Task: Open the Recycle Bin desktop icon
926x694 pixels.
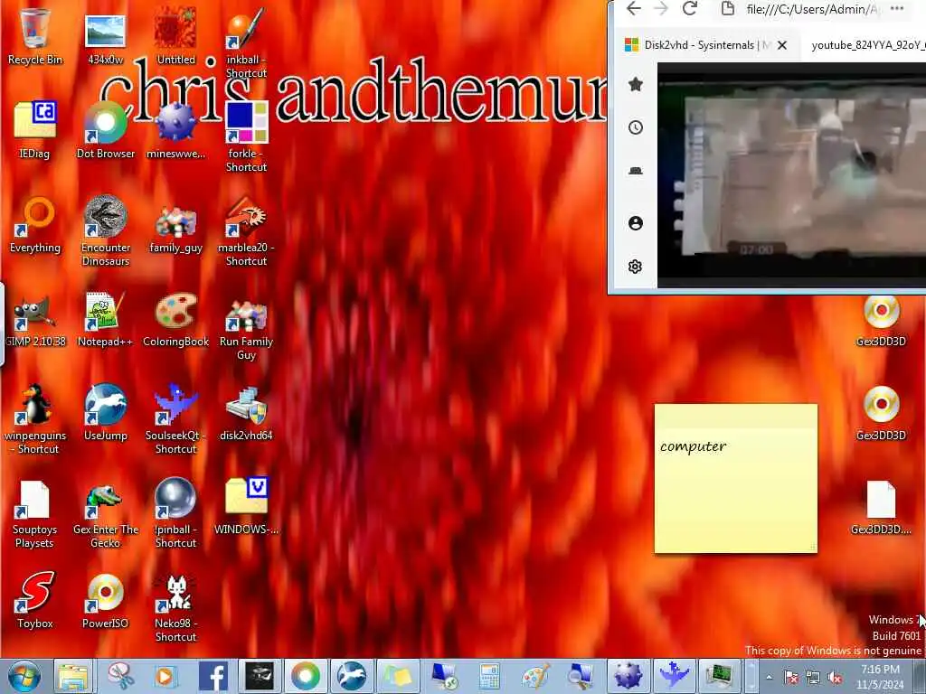Action: [35, 34]
